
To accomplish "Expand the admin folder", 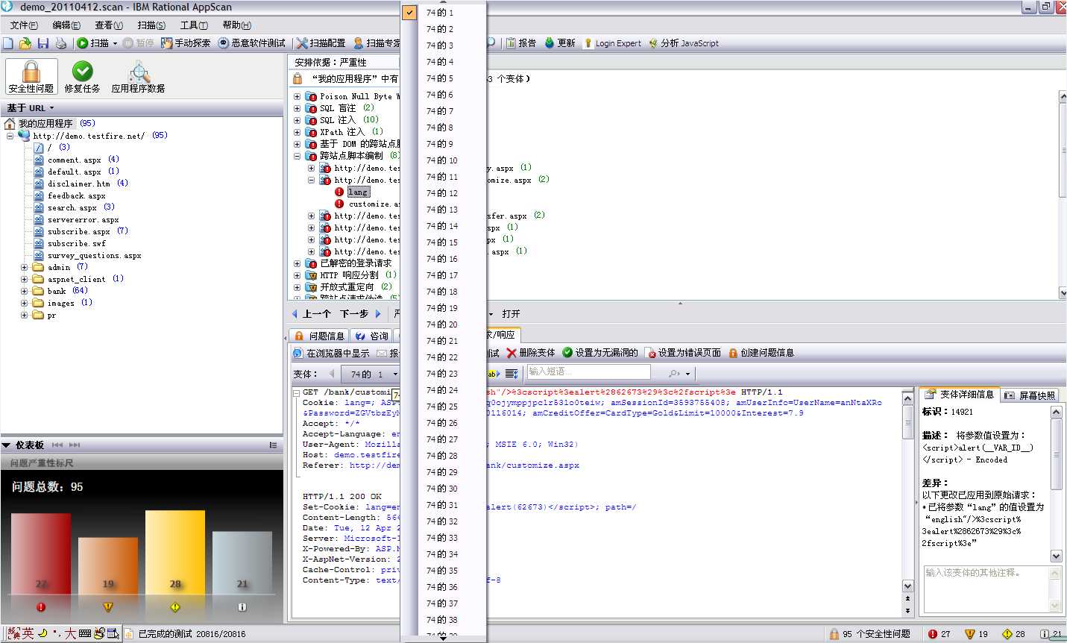I will coord(24,267).
